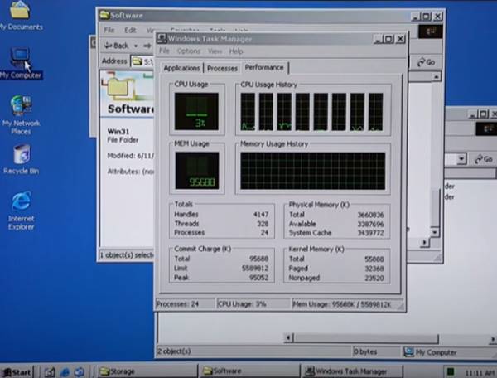
Task: Open Outlook Express quick launch icon
Action: tap(80, 371)
